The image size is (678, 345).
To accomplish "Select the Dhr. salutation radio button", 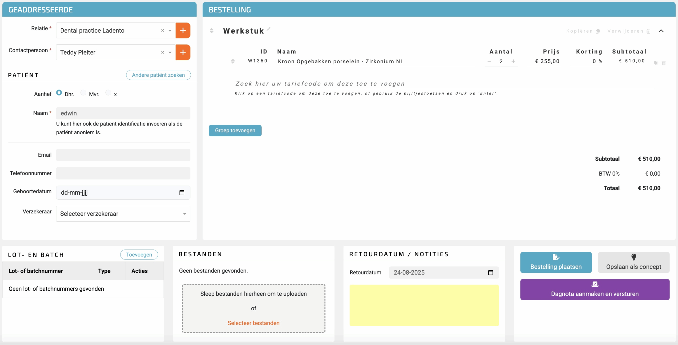I will click(x=59, y=93).
